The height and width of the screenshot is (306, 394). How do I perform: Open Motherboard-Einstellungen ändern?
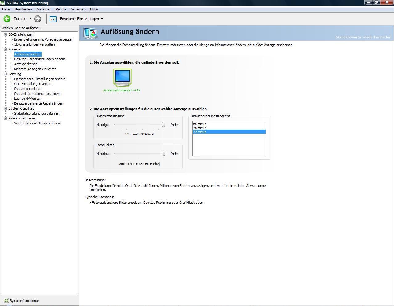coord(40,79)
